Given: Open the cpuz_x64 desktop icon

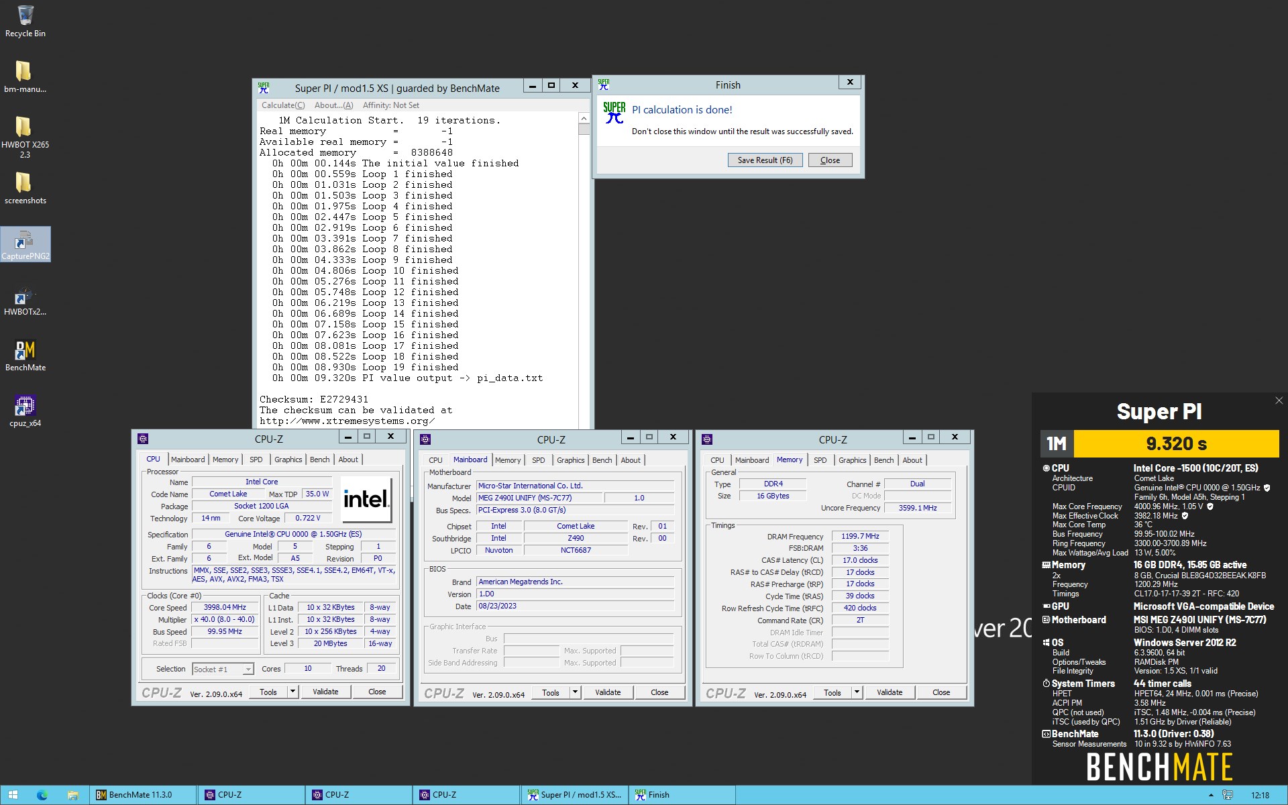Looking at the screenshot, I should tap(25, 411).
